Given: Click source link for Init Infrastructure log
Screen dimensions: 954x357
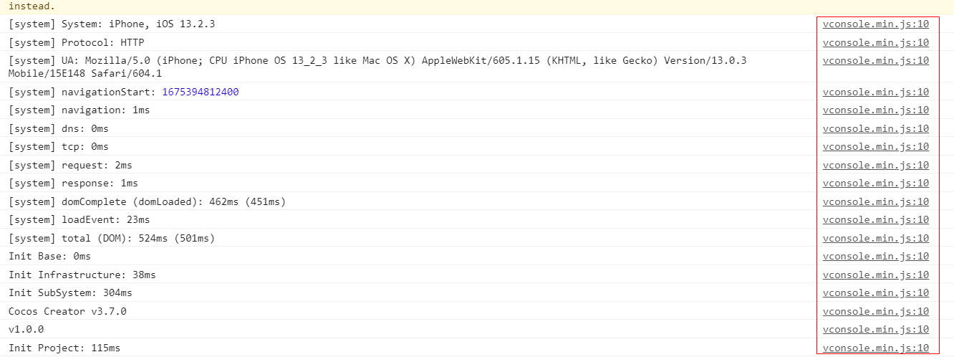Looking at the screenshot, I should pyautogui.click(x=875, y=275).
